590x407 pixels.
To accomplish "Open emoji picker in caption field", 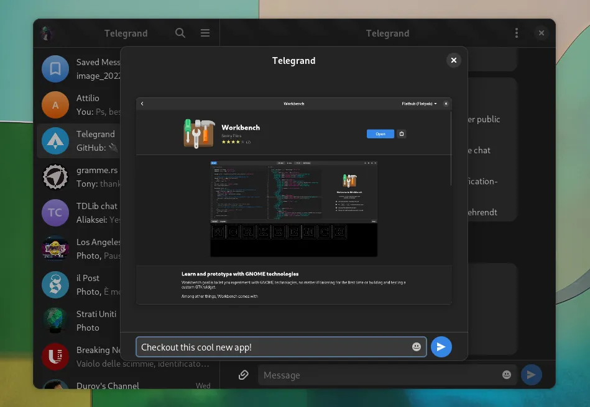I will [x=417, y=347].
